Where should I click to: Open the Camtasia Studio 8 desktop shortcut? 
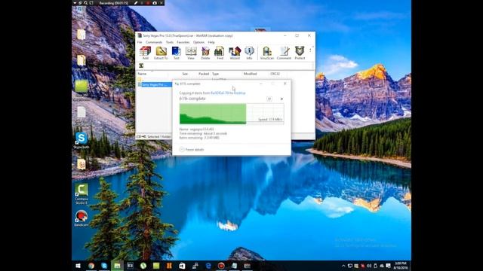pos(82,194)
